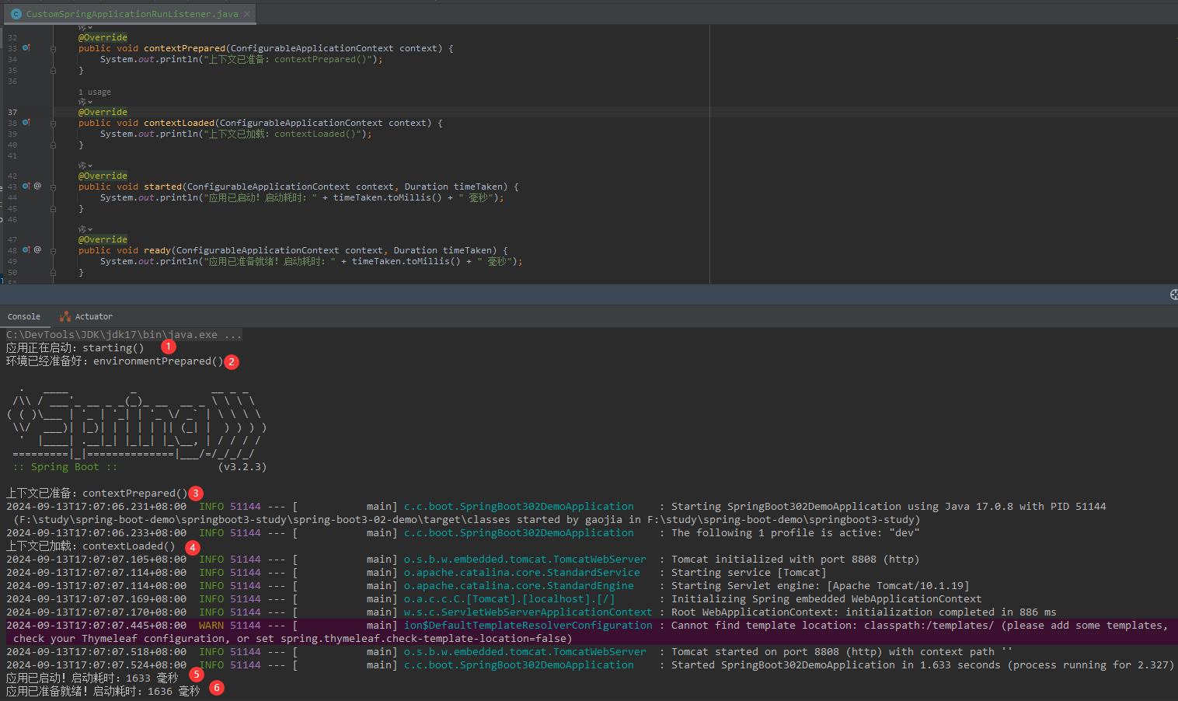Close the CustomSpringApplicationRunListener.java tab
The width and height of the screenshot is (1178, 701).
coord(247,14)
